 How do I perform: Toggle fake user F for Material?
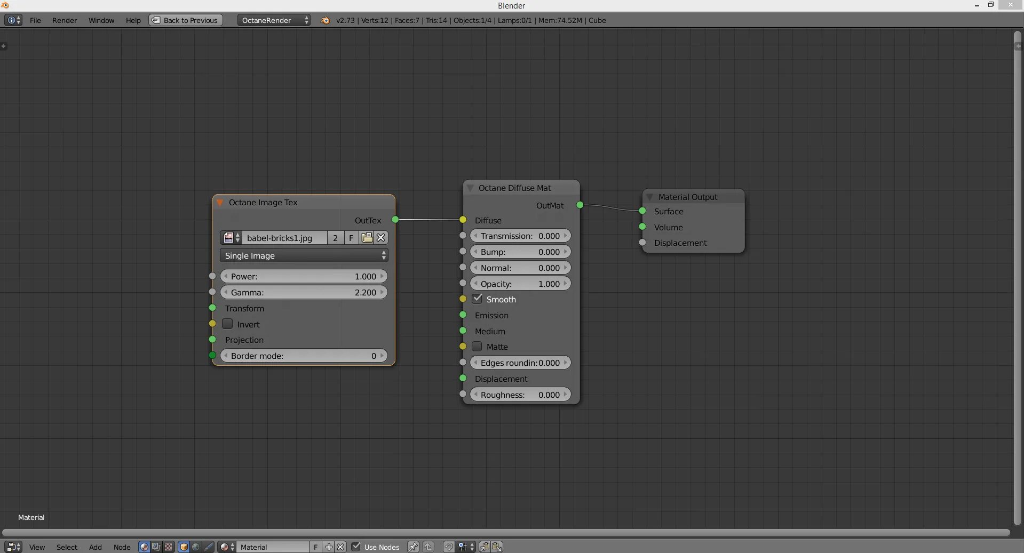coord(315,547)
